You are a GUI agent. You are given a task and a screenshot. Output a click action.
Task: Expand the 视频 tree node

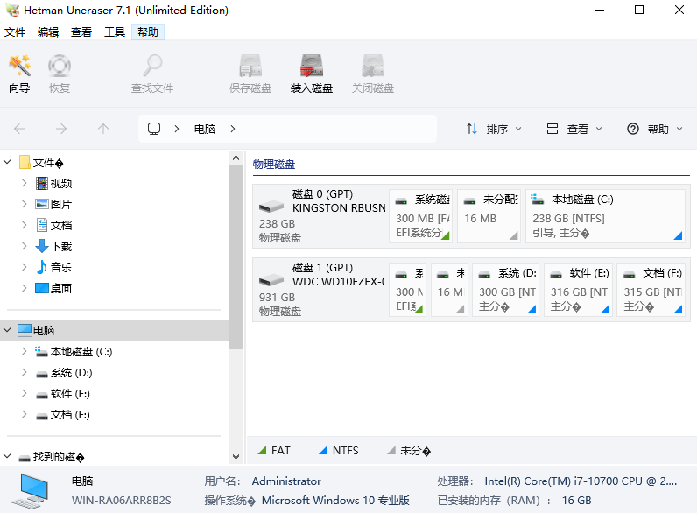(x=25, y=183)
